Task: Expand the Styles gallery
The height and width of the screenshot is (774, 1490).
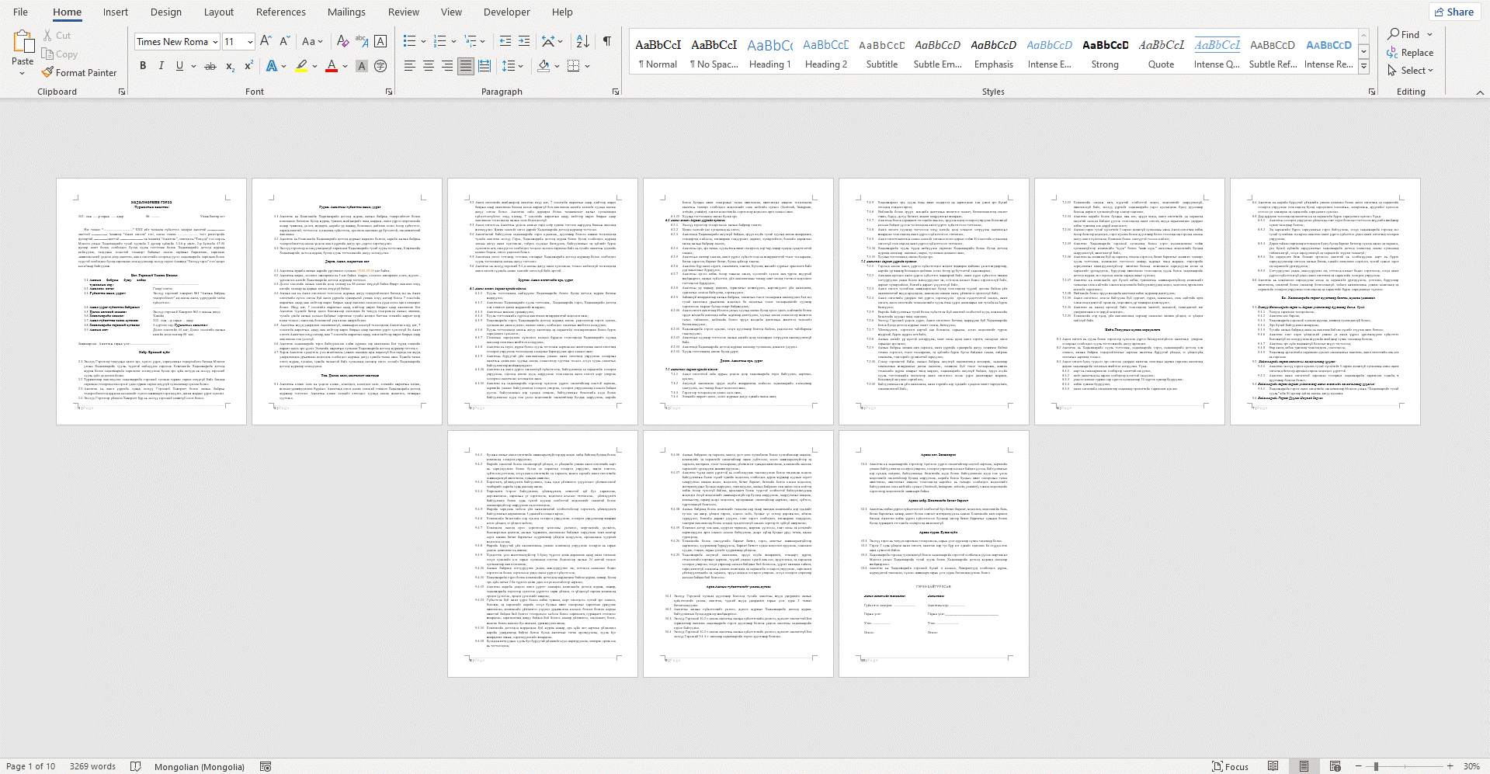Action: coord(1363,67)
